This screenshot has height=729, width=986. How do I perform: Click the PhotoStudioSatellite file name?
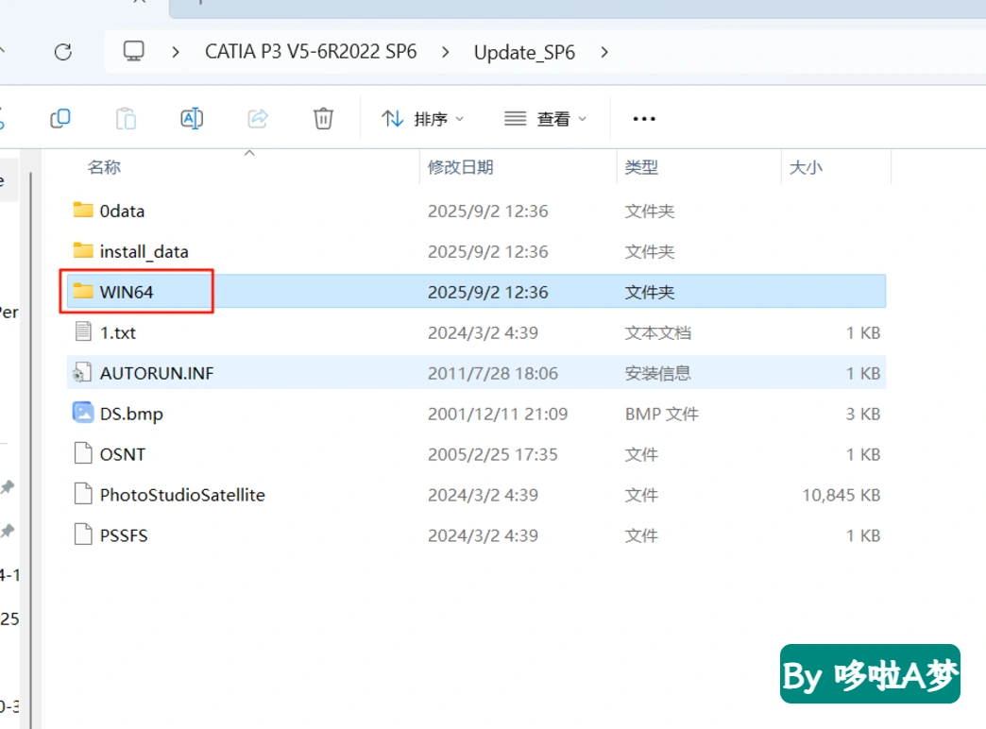pos(182,495)
